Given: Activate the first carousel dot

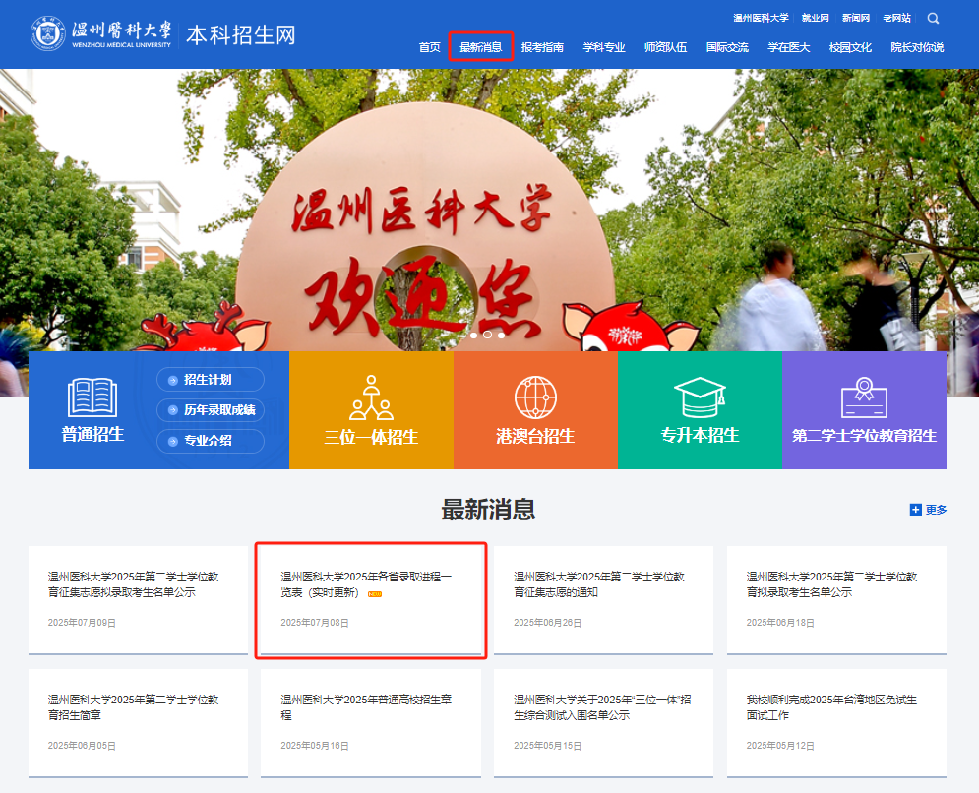Looking at the screenshot, I should (474, 335).
